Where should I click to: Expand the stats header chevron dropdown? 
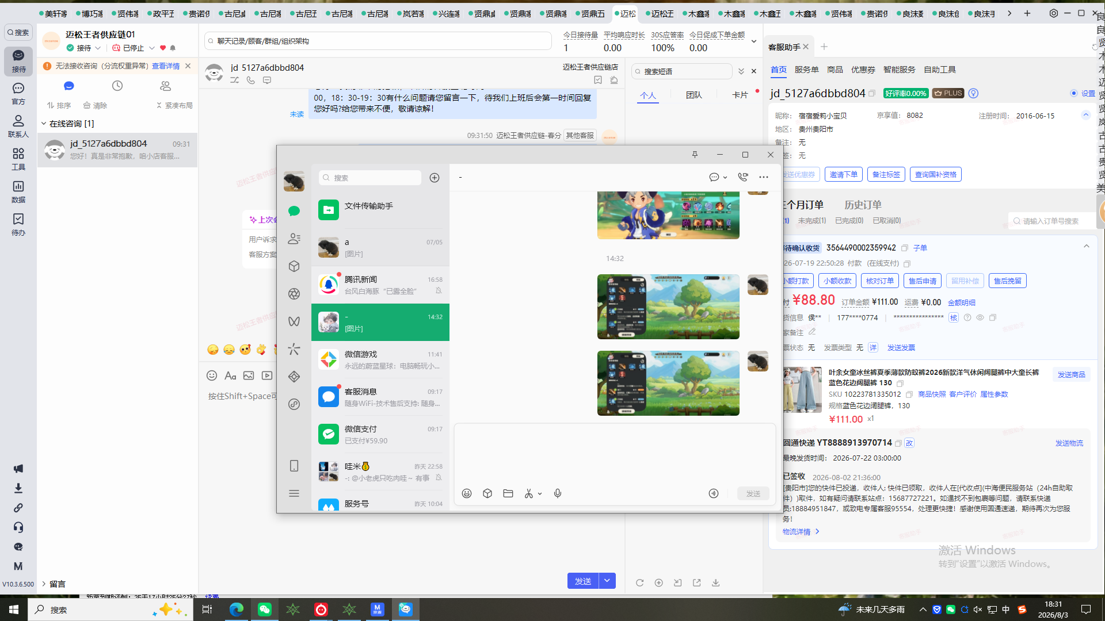(x=754, y=41)
